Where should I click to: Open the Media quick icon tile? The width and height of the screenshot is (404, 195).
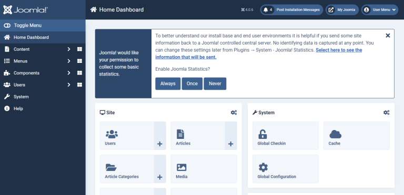tap(204, 169)
